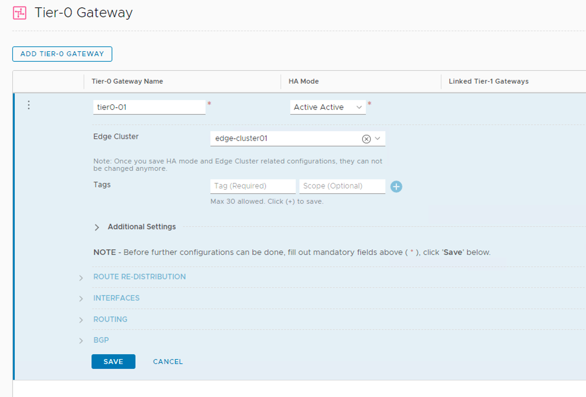Click the Tier-0 Gateway pink header icon

pyautogui.click(x=20, y=13)
